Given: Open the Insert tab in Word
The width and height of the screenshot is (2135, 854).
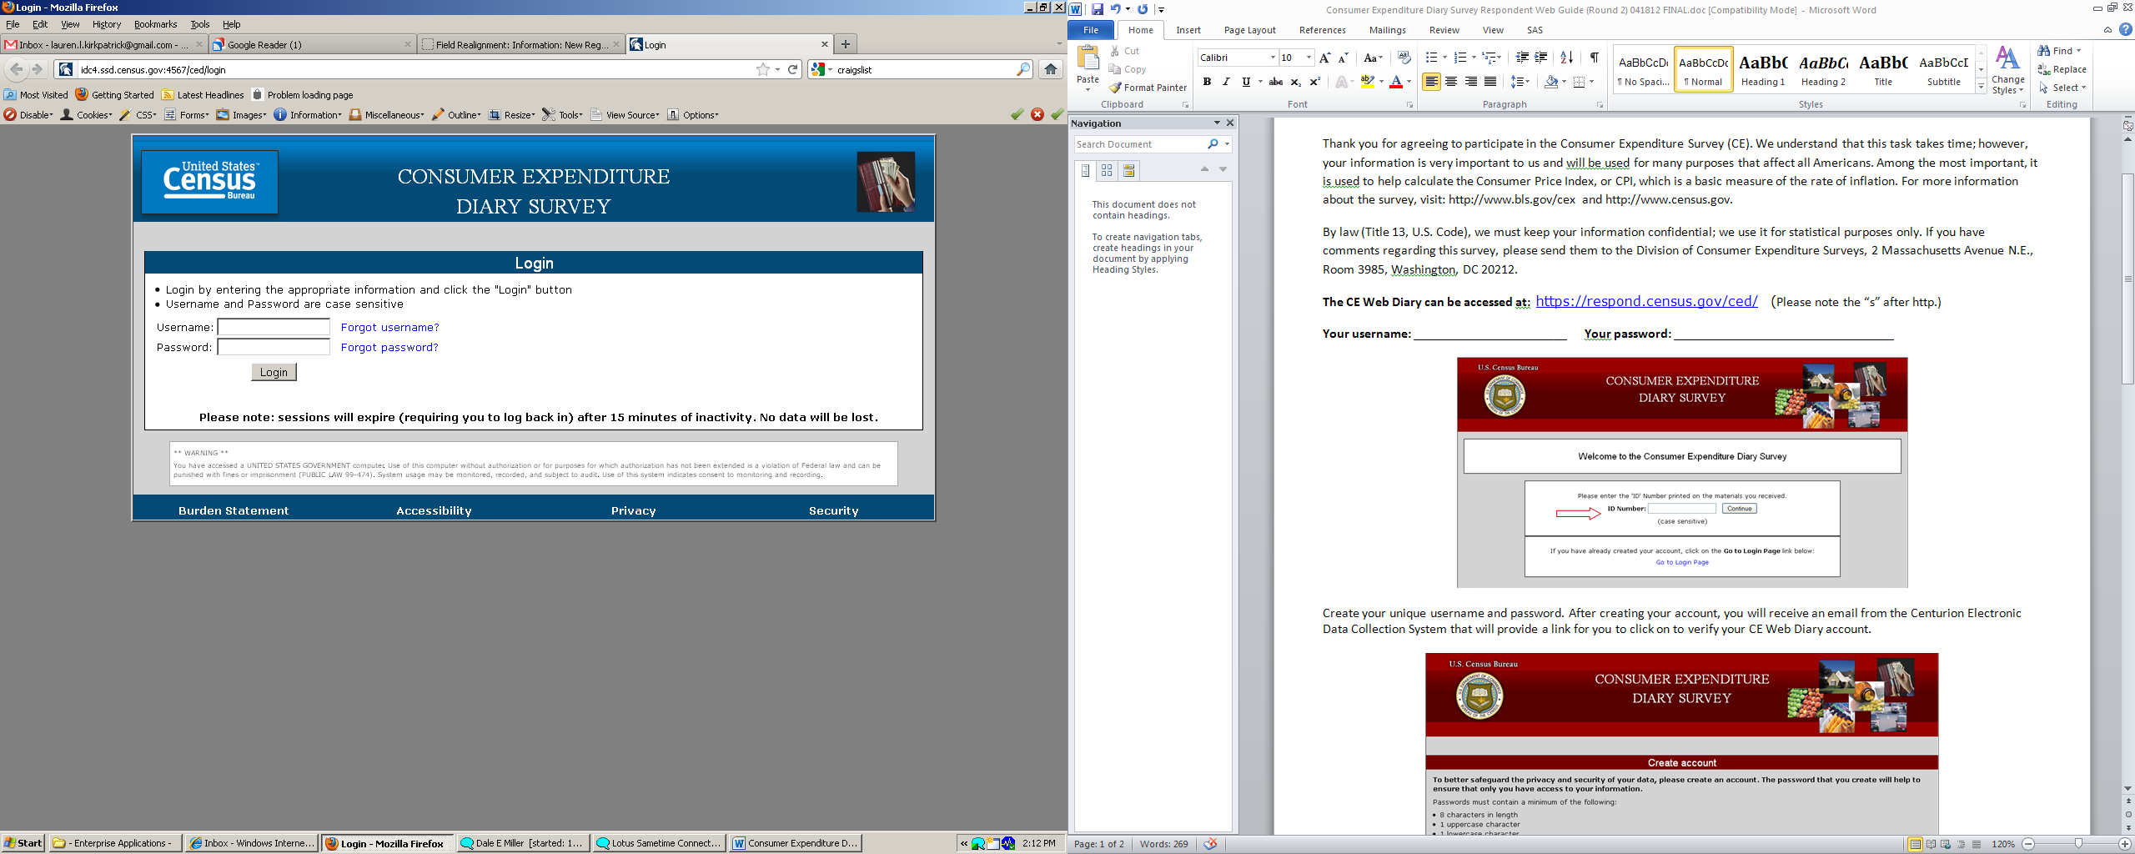Looking at the screenshot, I should coord(1188,30).
